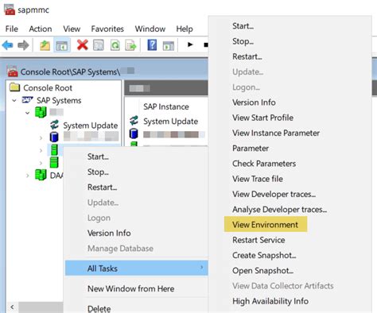
Task: Open the Help menu
Action: (x=185, y=29)
